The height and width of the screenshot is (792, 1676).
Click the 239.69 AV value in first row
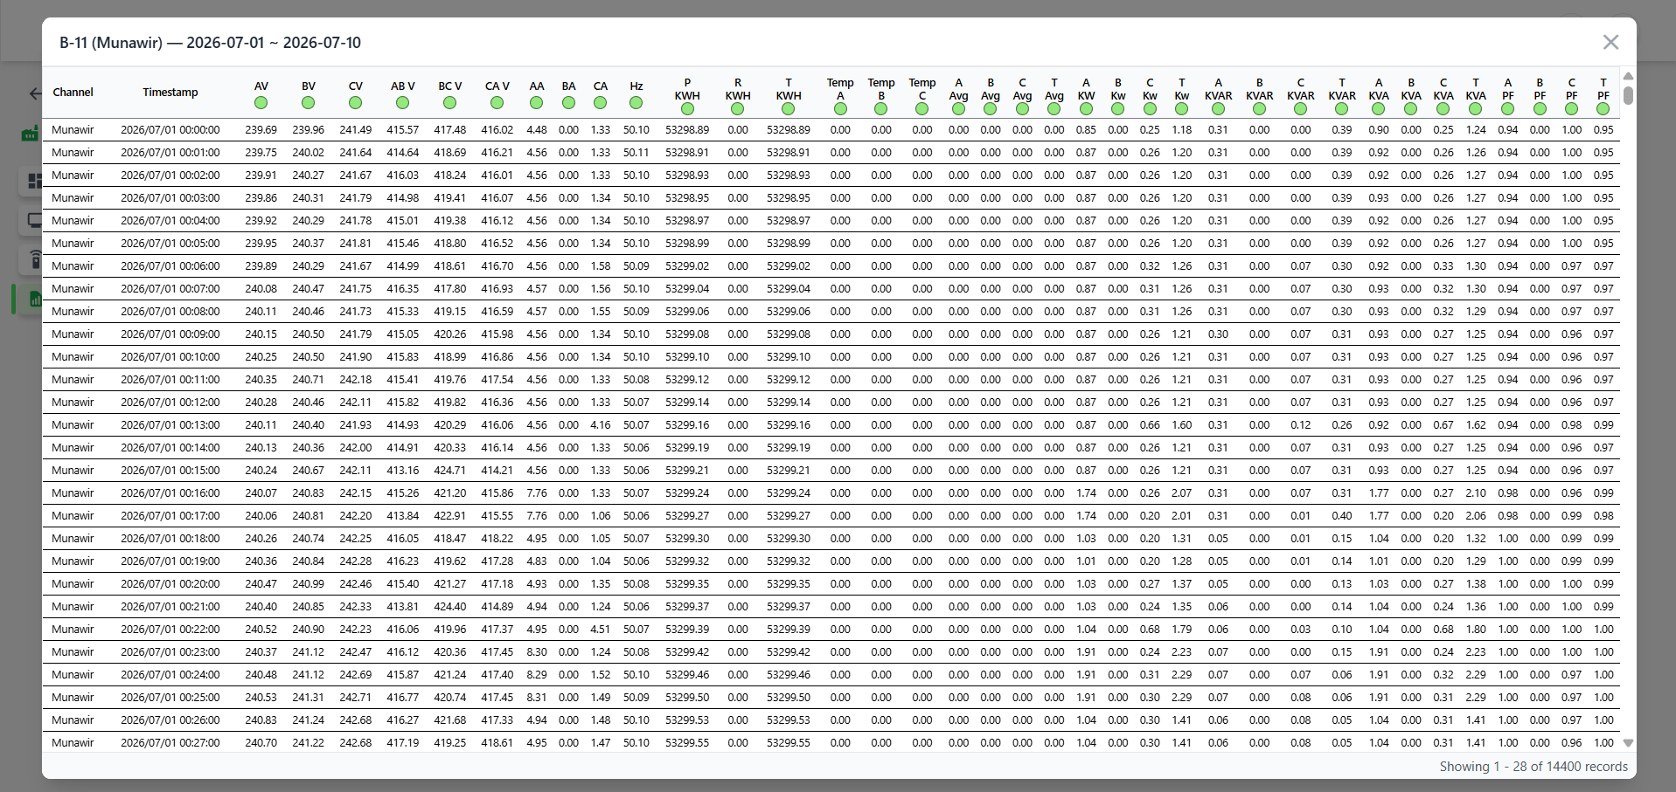click(x=261, y=130)
